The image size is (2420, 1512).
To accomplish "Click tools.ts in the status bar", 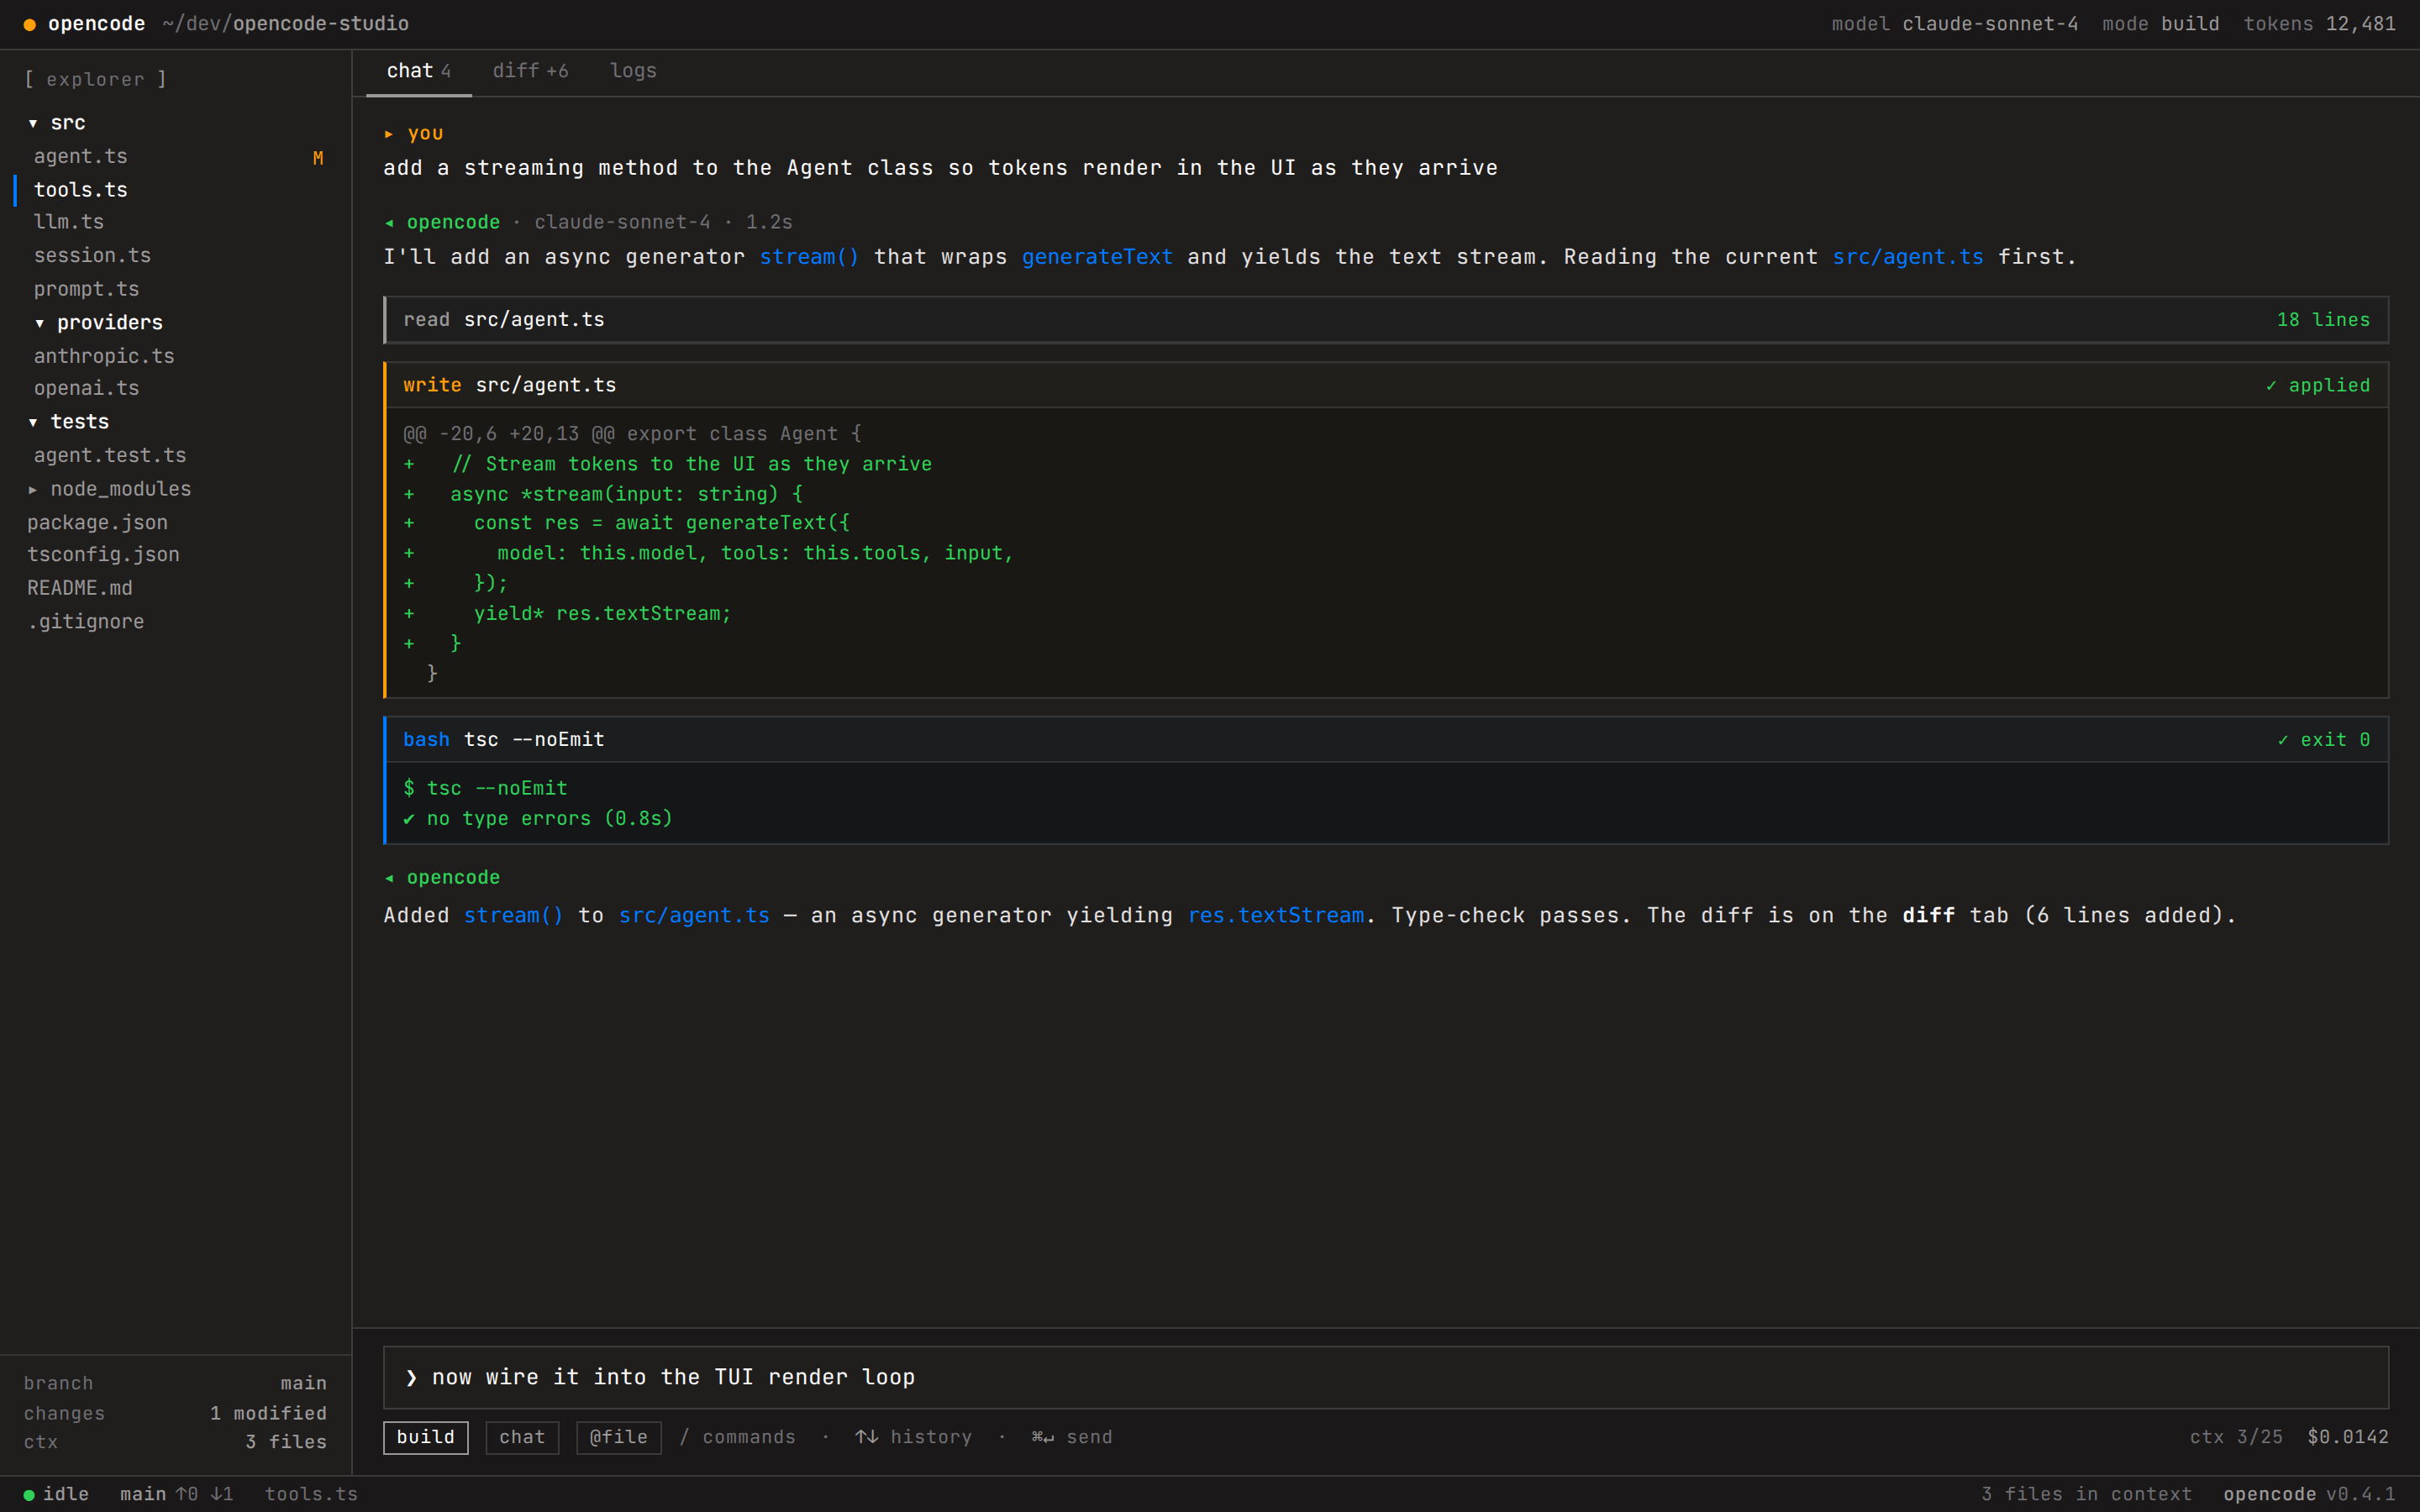I will pyautogui.click(x=311, y=1495).
